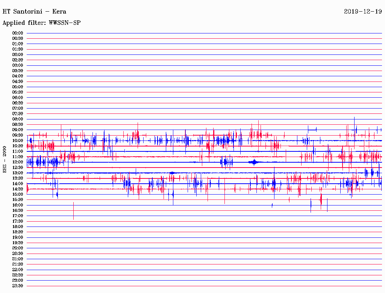This screenshot has height=293, width=385.
Task: Select the 21:00 time label
Action: pyautogui.click(x=18, y=259)
